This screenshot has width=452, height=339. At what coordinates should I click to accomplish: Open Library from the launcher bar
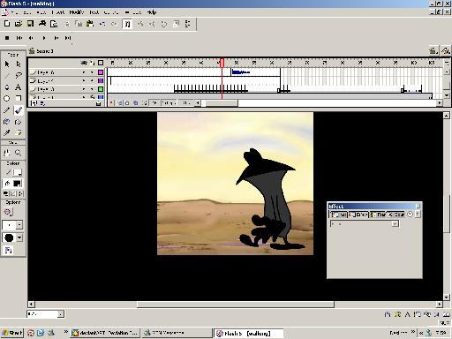[x=447, y=314]
